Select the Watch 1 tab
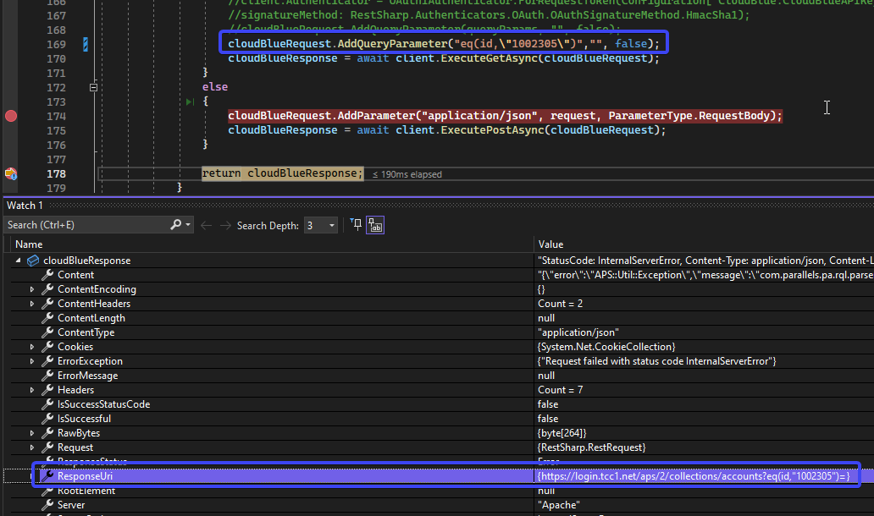The image size is (874, 516). click(x=24, y=205)
